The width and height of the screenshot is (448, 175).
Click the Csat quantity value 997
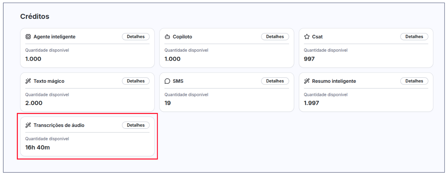click(x=309, y=59)
